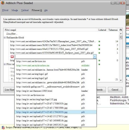Click the red X cancel-edit icon
Image resolution: width=129 pixels, height=130 pixels.
(x=12, y=57)
